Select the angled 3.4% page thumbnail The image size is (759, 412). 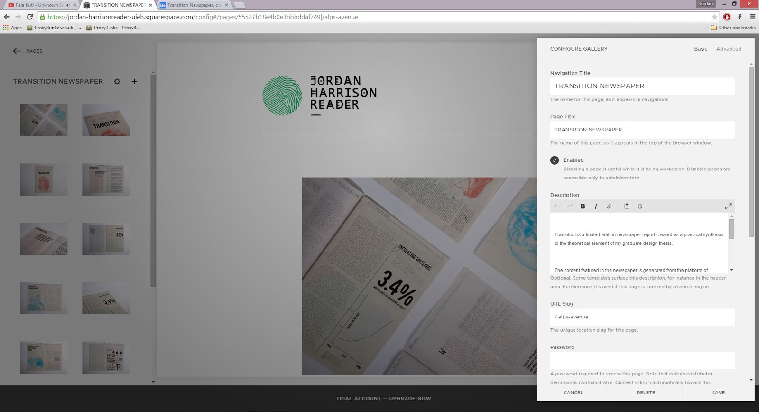coord(106,298)
